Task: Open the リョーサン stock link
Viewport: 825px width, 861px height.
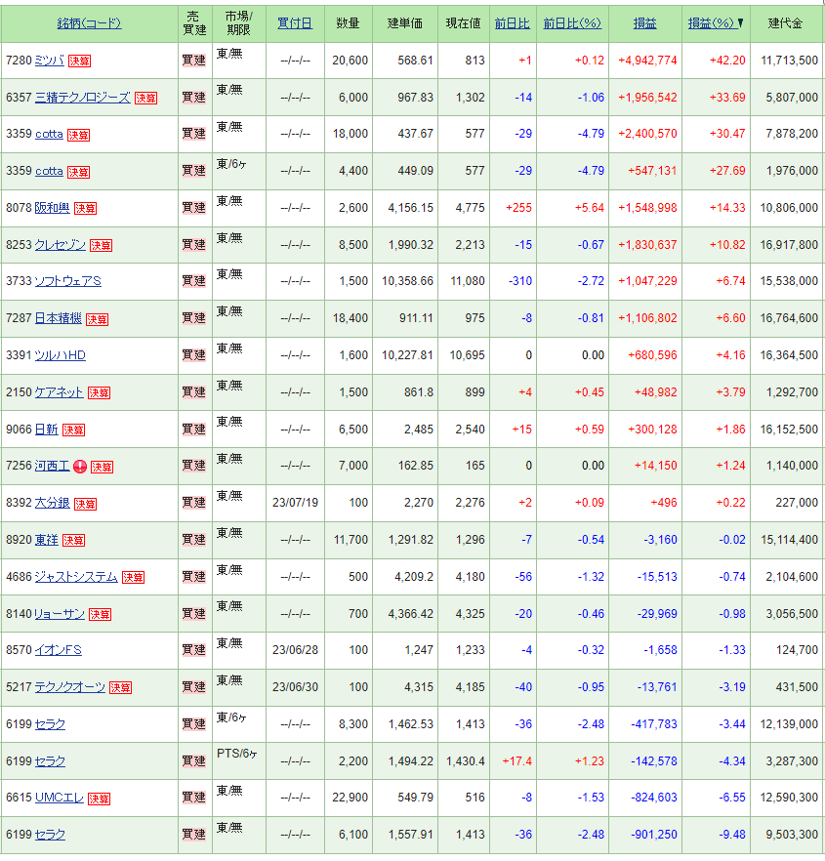Action: pyautogui.click(x=60, y=613)
